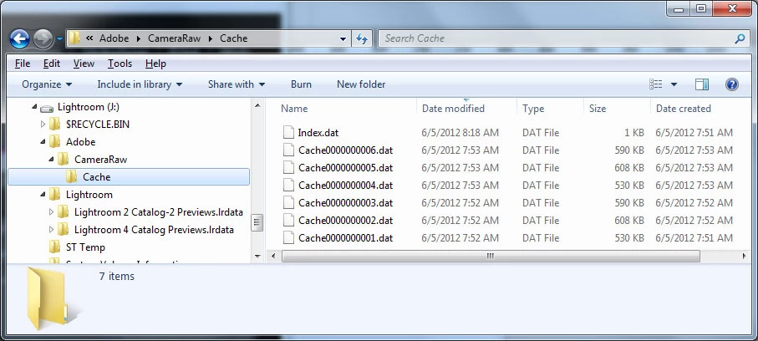Select the file Cache0000000002.dat
Image resolution: width=758 pixels, height=341 pixels.
pos(345,220)
